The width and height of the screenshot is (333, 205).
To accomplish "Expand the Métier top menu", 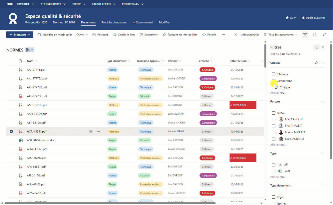I will tap(79, 4).
